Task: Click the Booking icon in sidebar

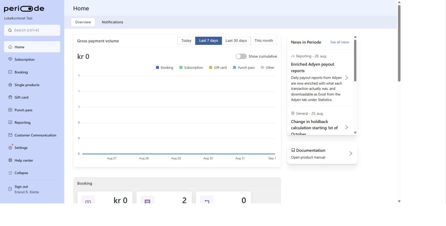Action: [x=10, y=72]
